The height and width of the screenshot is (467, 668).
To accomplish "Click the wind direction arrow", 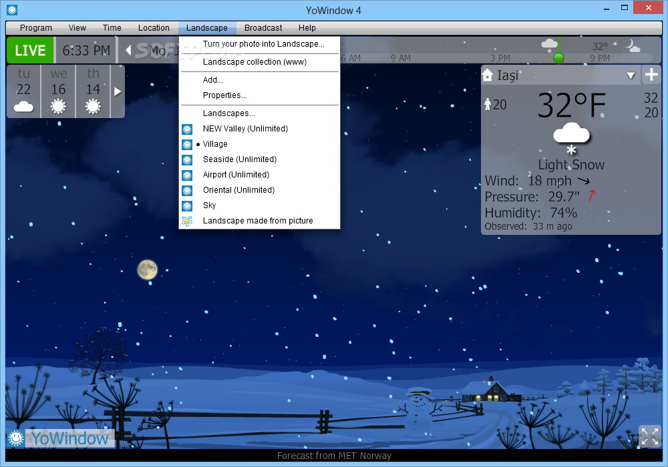I will point(584,181).
